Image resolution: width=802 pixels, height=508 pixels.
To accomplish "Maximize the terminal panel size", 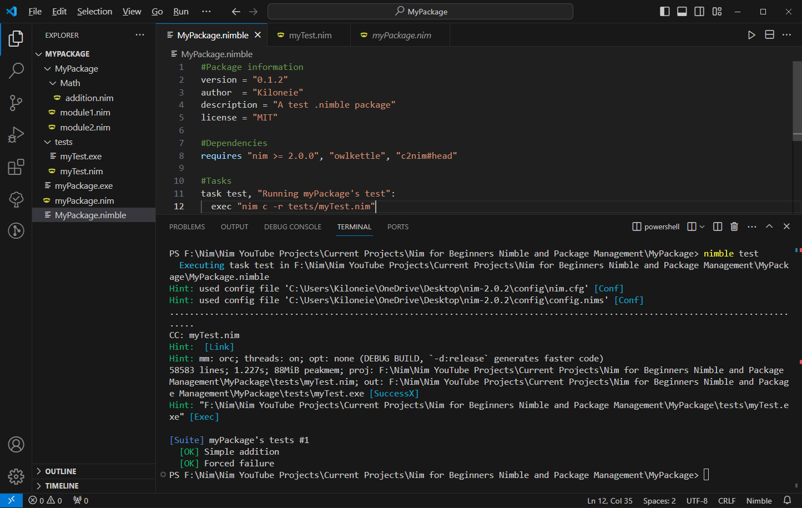I will 769,227.
